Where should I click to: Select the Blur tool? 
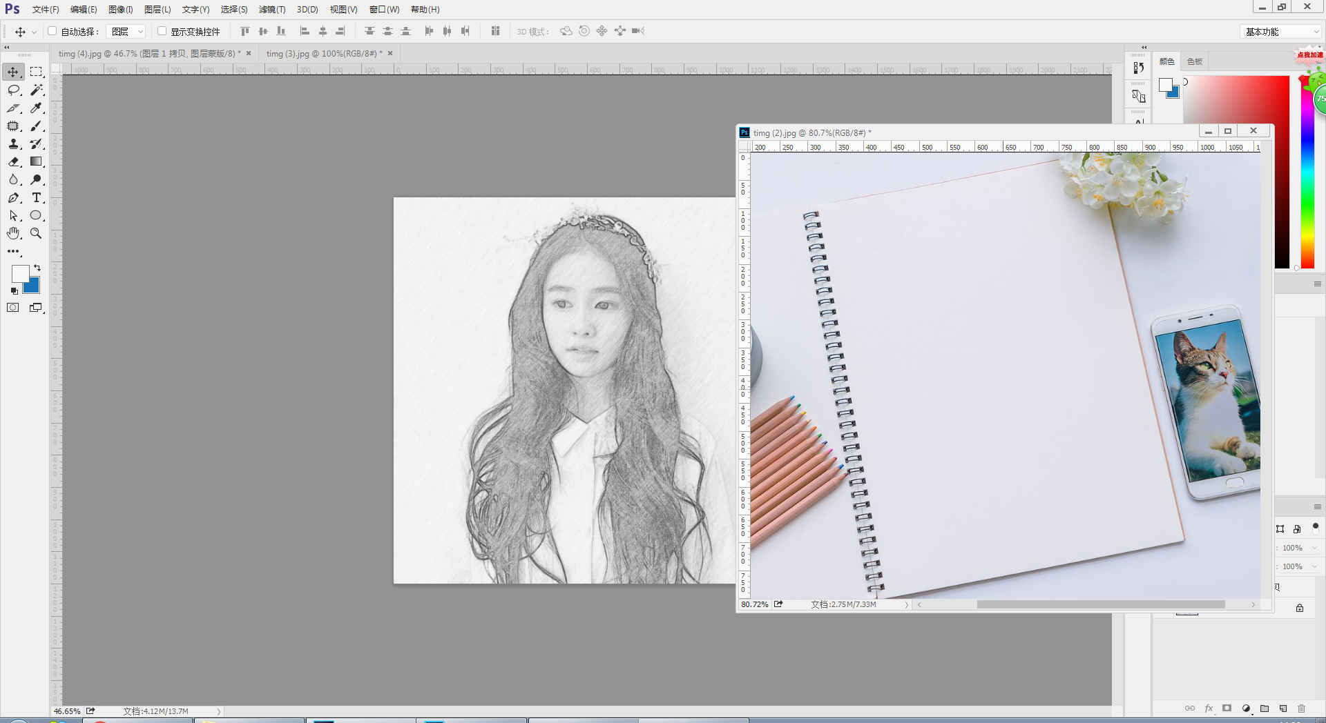(13, 179)
